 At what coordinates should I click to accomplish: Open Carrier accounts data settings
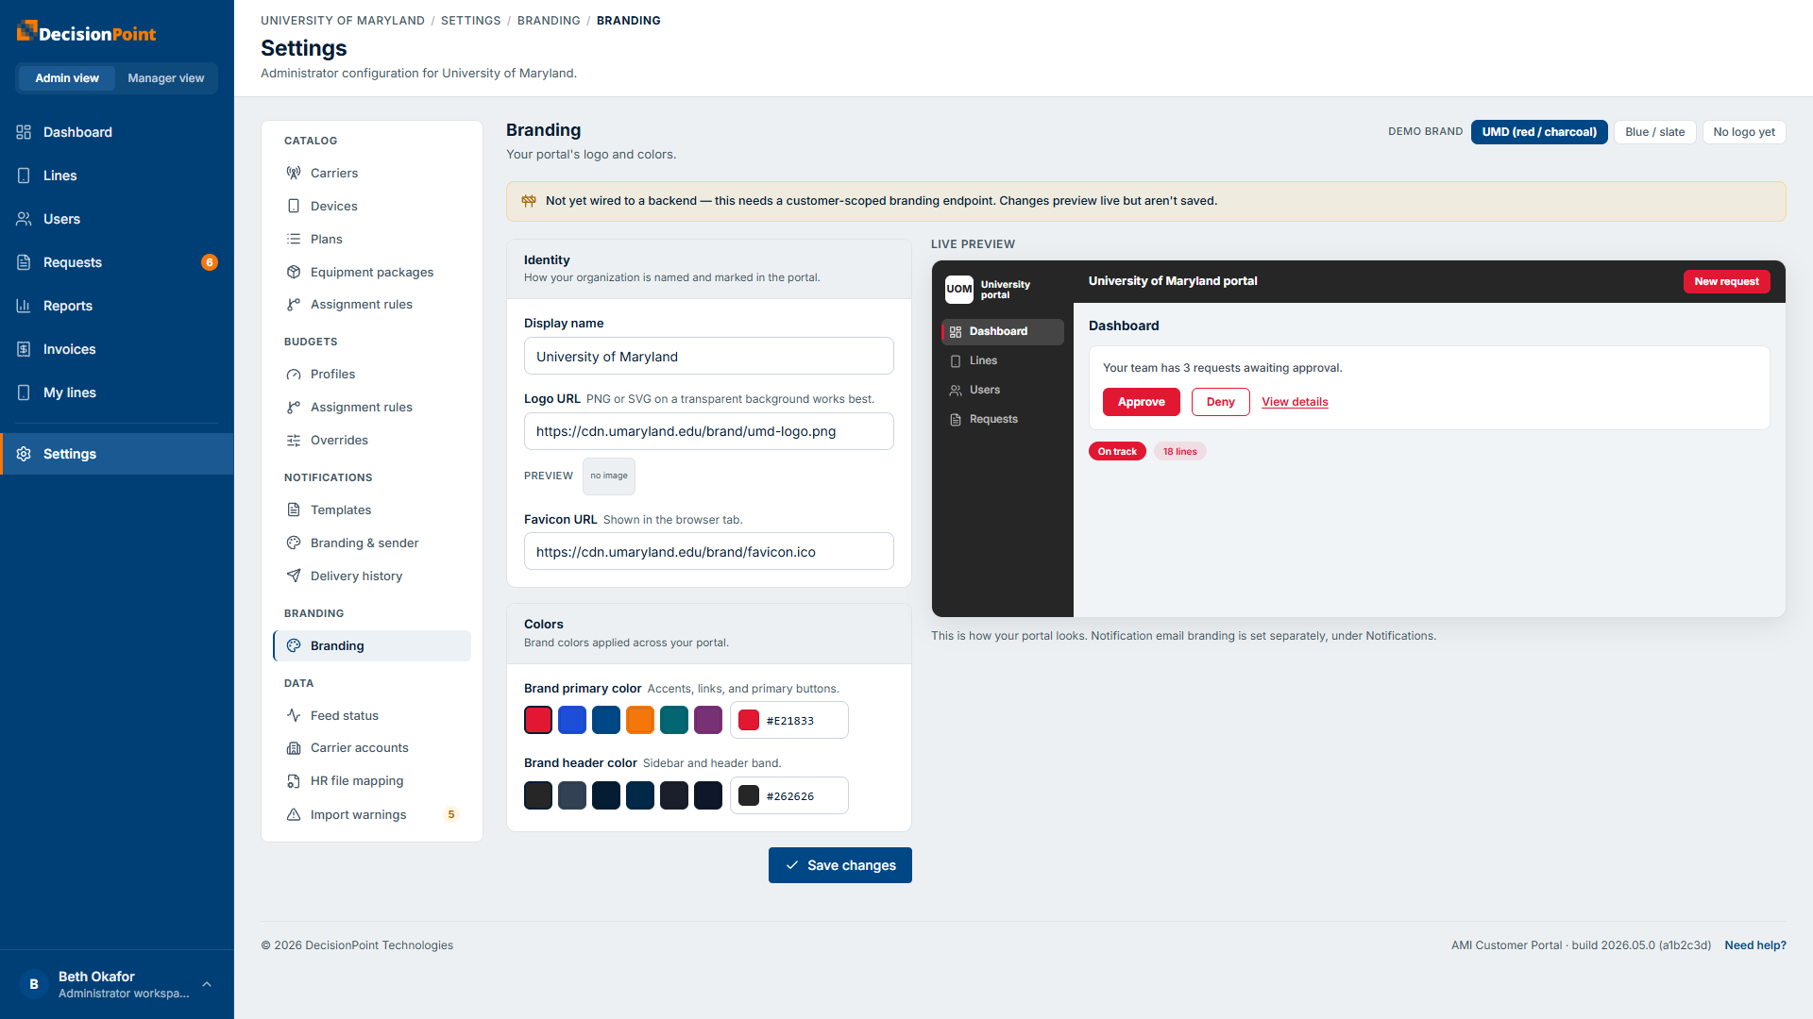point(372,747)
